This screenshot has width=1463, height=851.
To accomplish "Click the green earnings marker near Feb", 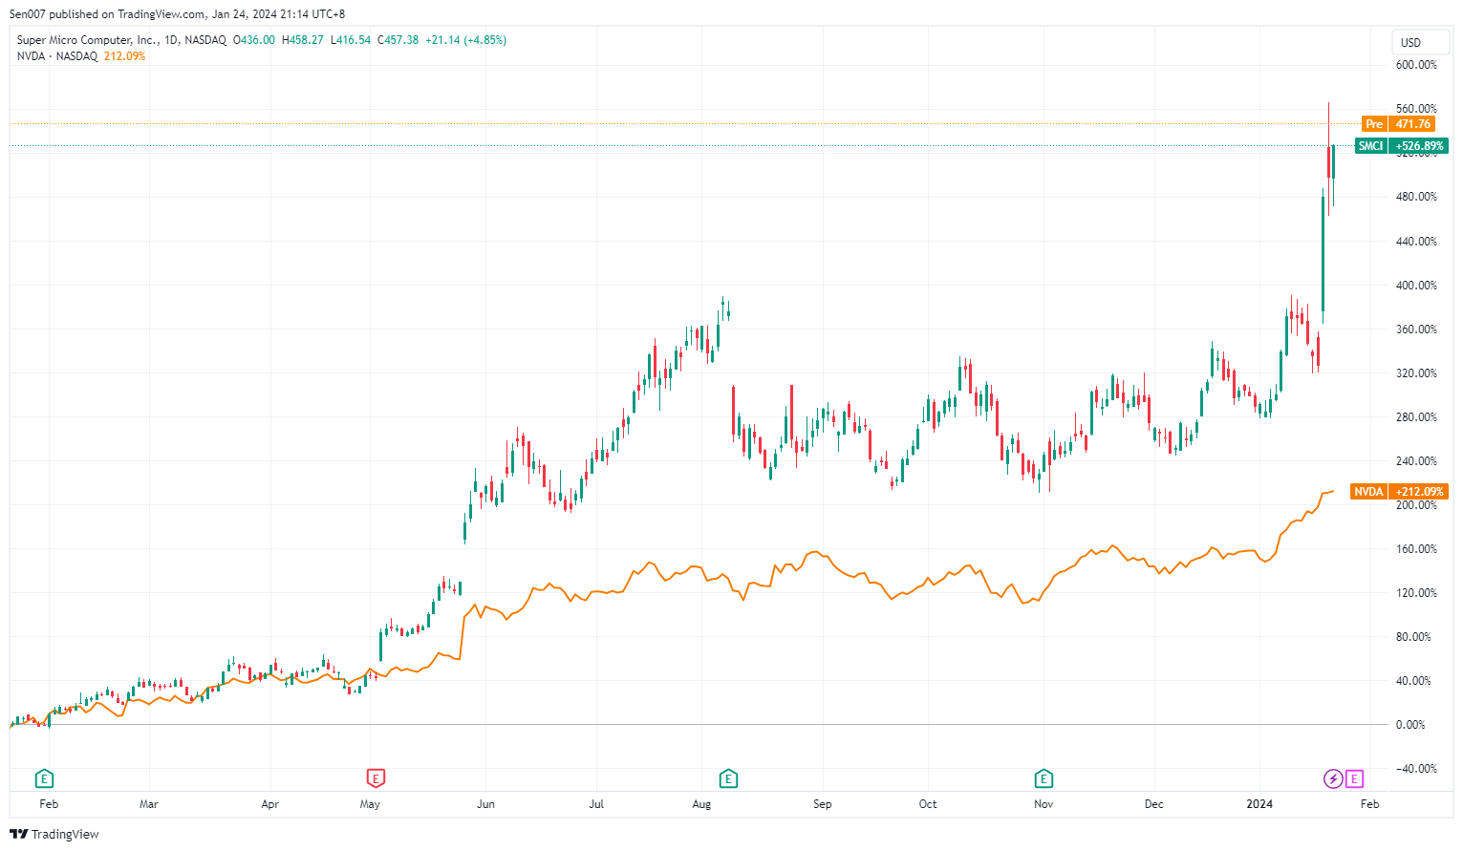I will click(x=44, y=779).
